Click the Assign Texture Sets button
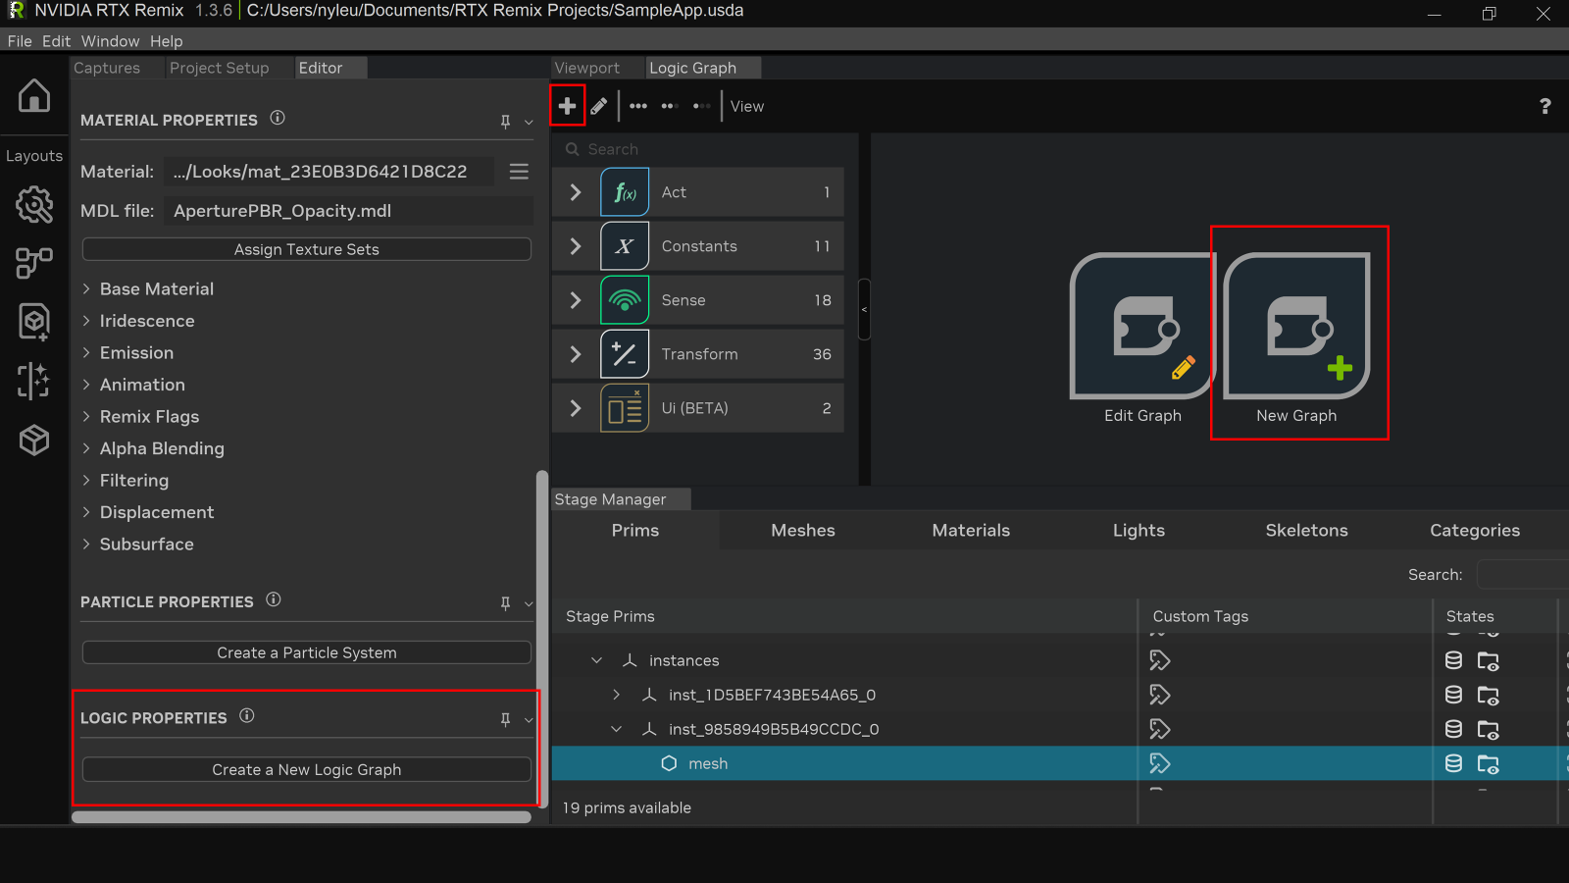The height and width of the screenshot is (883, 1569). pyautogui.click(x=306, y=249)
